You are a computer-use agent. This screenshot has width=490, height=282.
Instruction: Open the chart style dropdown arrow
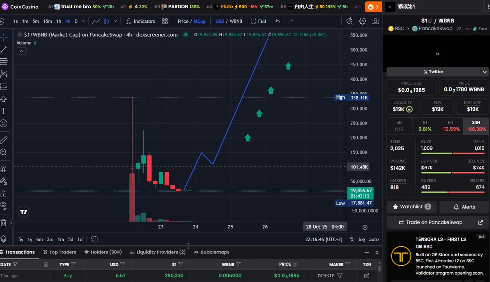(115, 21)
